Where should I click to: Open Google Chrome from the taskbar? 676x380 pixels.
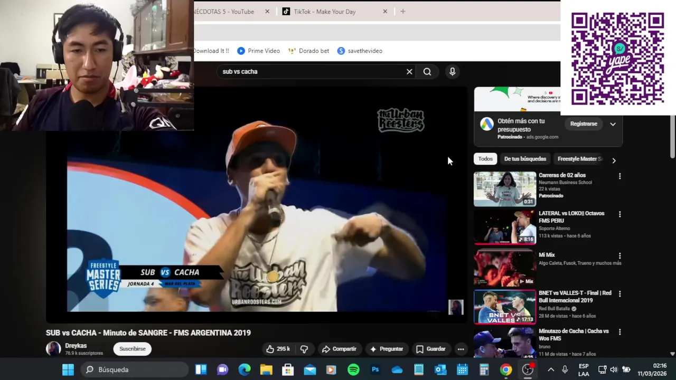point(506,370)
